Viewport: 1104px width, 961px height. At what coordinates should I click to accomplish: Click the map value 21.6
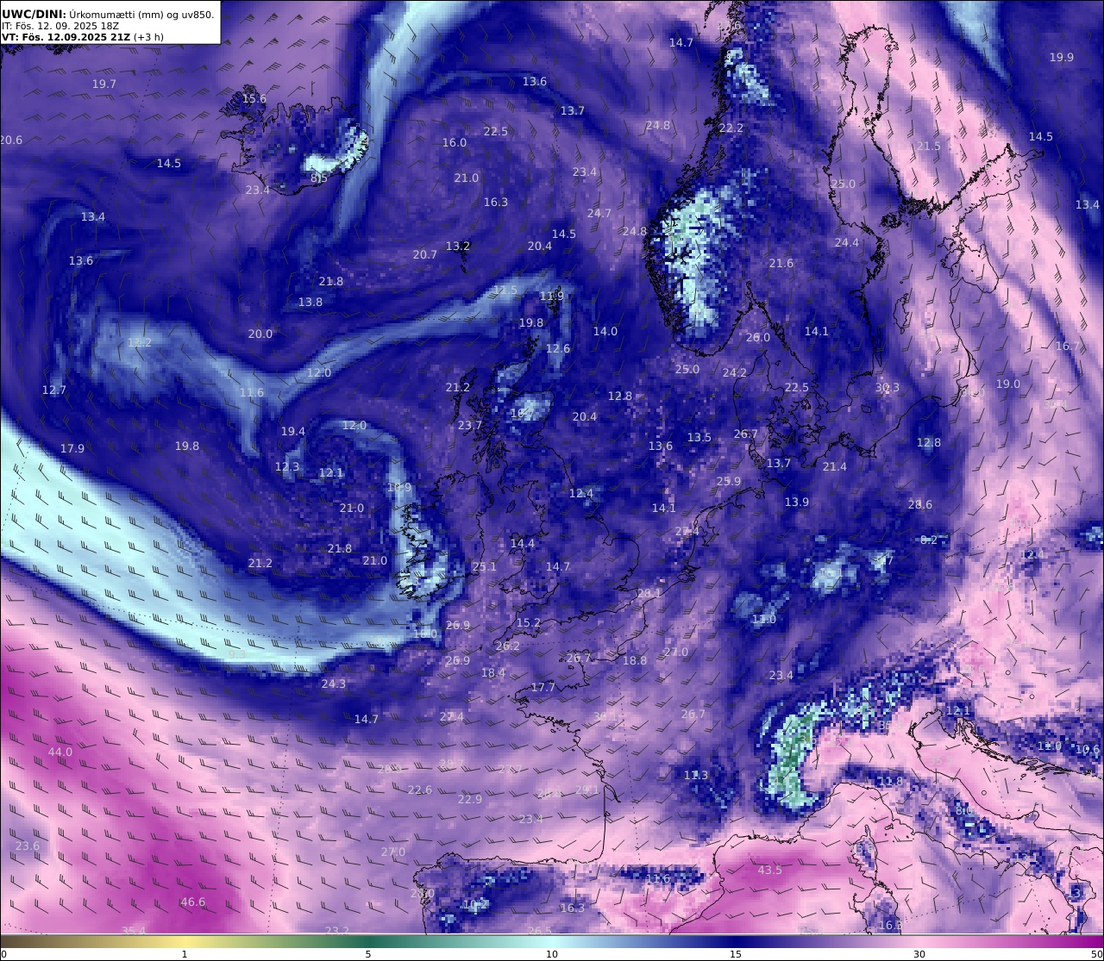coord(781,264)
